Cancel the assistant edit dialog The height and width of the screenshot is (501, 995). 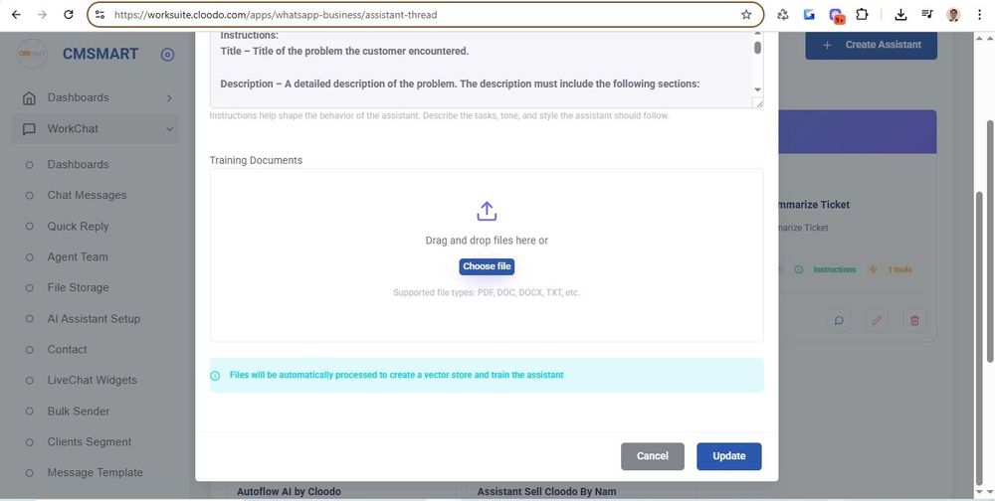pyautogui.click(x=652, y=456)
